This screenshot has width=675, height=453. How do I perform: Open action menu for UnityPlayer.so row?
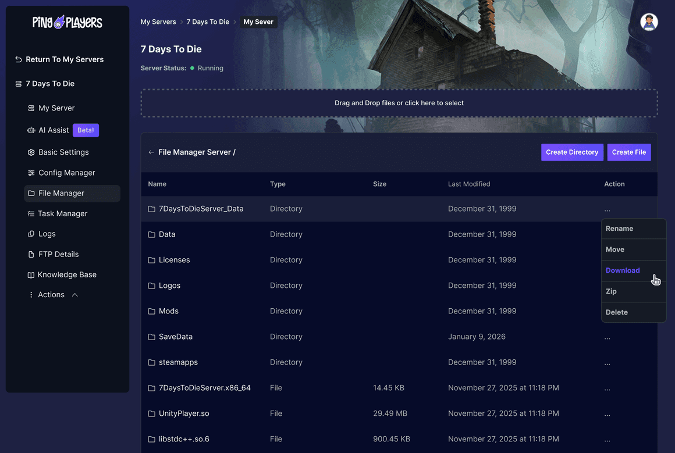[607, 415]
